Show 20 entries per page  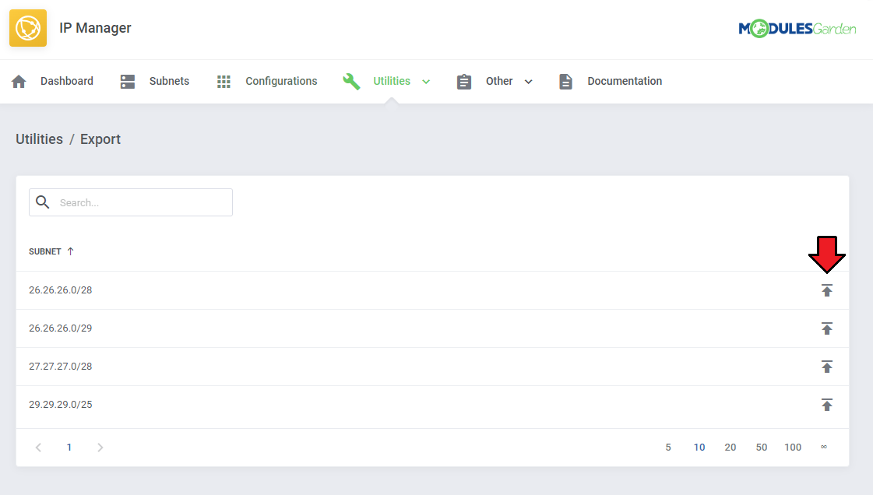[730, 448]
